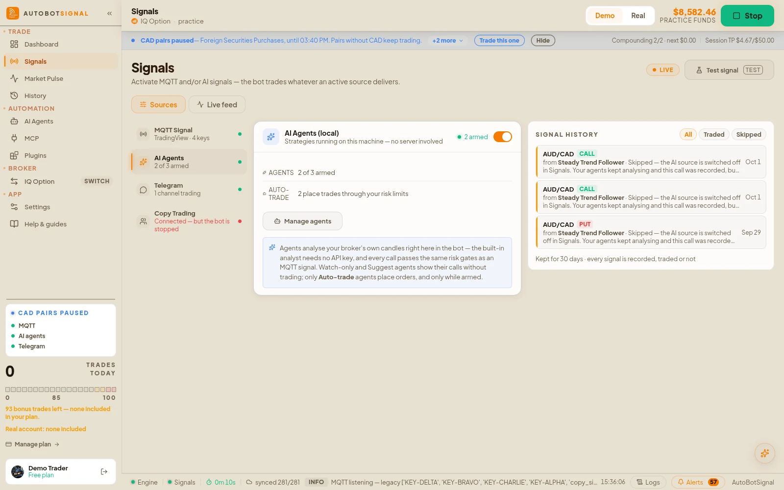Send a Test signal

pyautogui.click(x=729, y=70)
